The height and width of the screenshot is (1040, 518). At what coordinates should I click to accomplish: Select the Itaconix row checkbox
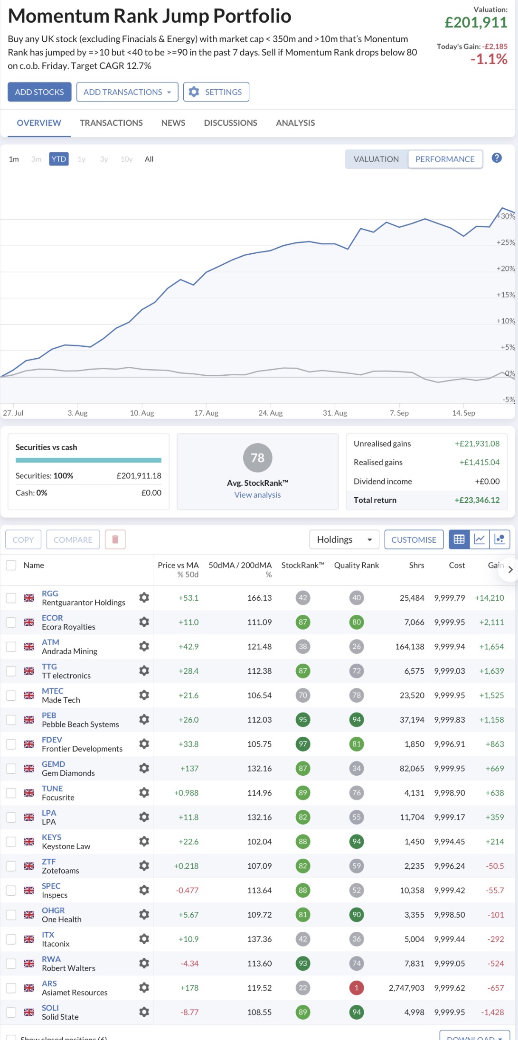(11, 939)
